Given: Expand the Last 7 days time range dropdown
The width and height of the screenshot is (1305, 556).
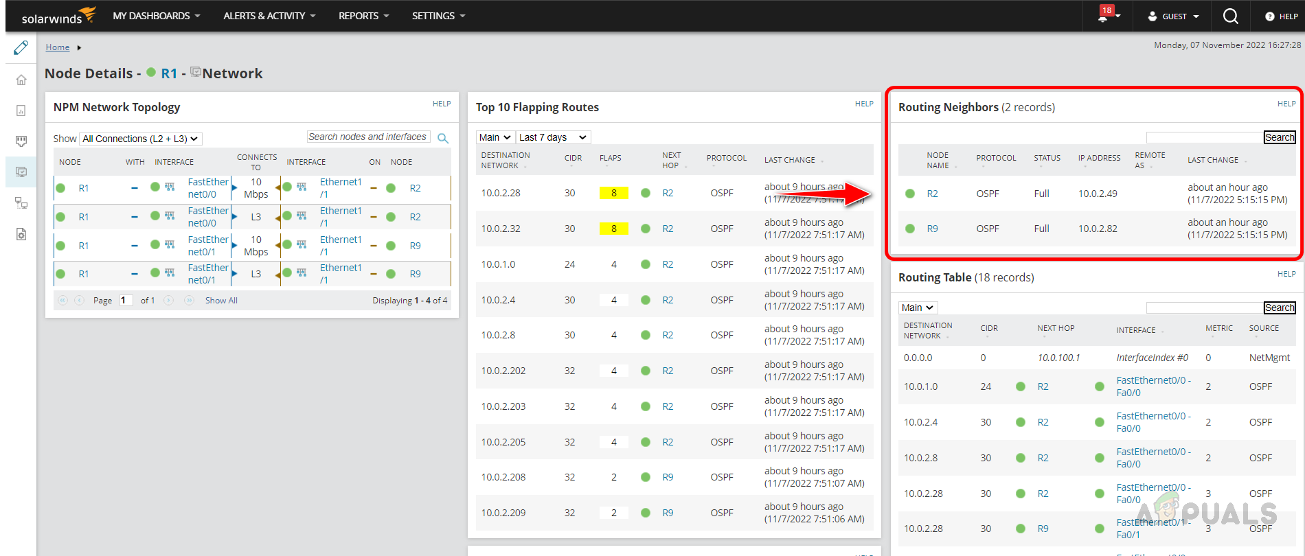Looking at the screenshot, I should point(553,137).
